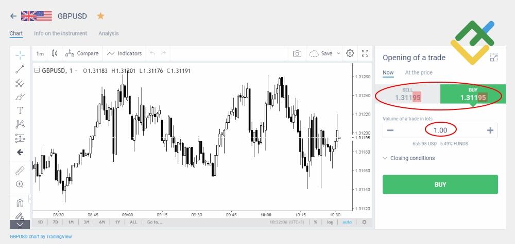Toggle the drawing lock pencil icon

pyautogui.click(x=20, y=216)
